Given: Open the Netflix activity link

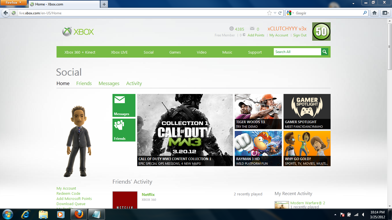Looking at the screenshot, I should [148, 195].
